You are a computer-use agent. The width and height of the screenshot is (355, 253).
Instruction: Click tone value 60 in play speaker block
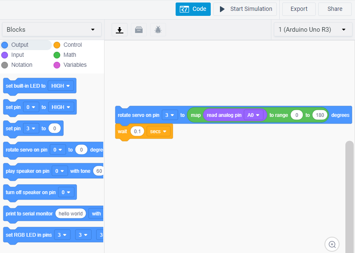[99, 171]
